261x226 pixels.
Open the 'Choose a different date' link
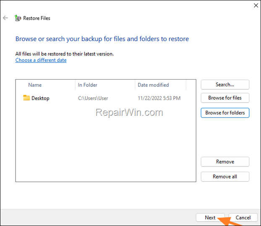41,60
